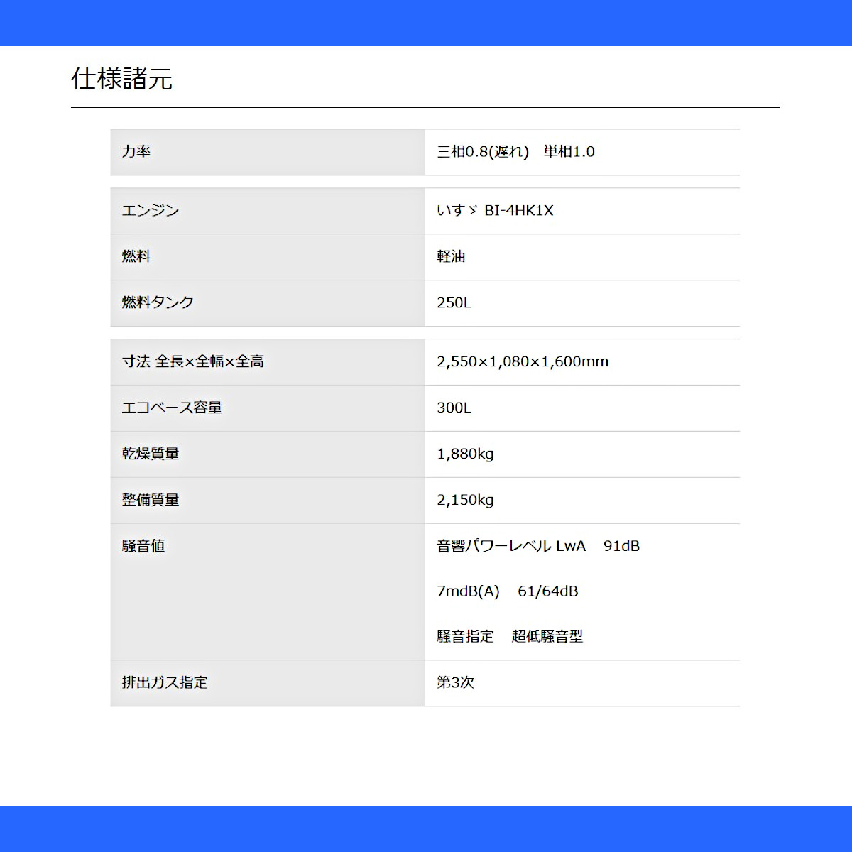Click the 音響パワーレベル LwA 91dB text
Viewport: 852px width, 852px height.
point(538,546)
